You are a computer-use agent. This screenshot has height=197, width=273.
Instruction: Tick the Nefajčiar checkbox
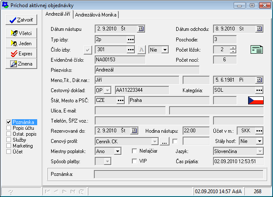(x=134, y=151)
